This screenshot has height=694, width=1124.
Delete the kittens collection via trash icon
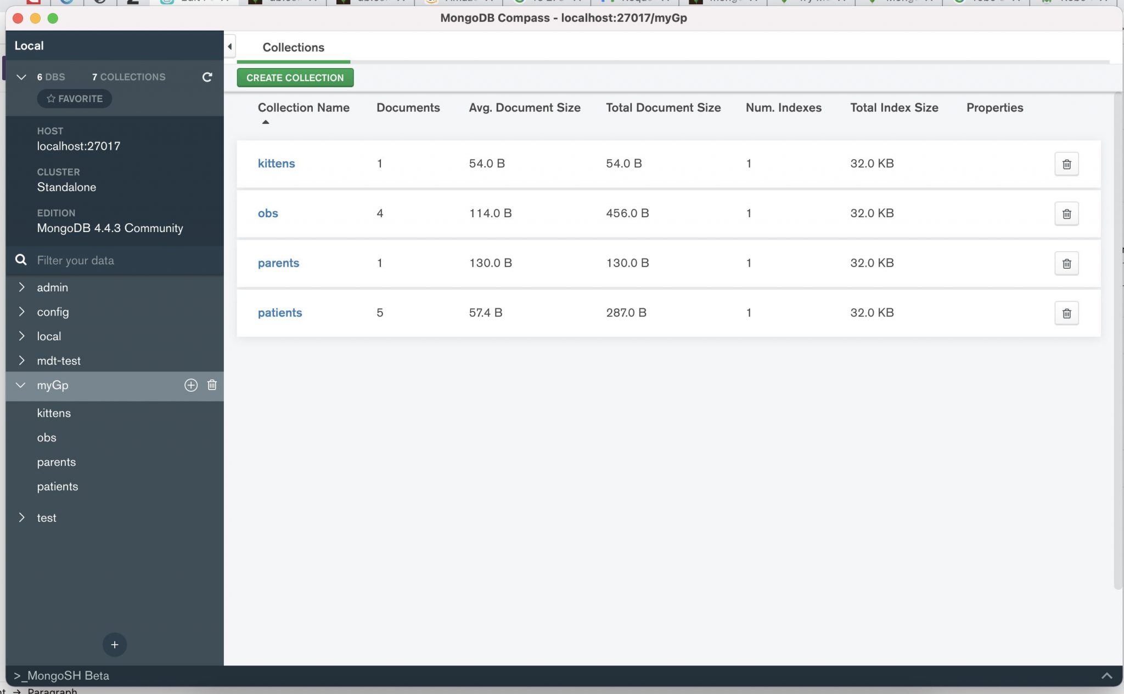1066,163
